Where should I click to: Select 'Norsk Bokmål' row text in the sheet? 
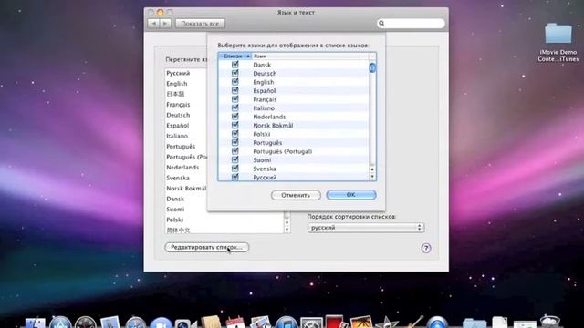point(273,126)
